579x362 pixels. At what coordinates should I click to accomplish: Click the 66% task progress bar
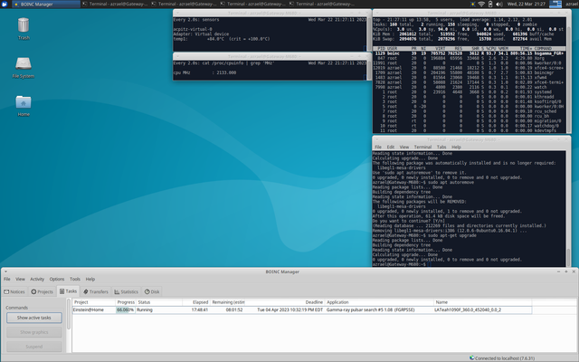(x=125, y=310)
